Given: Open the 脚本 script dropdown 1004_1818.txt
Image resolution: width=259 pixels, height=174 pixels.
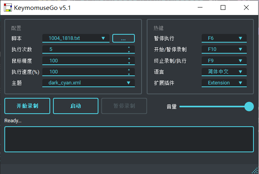Looking at the screenshot, I should pyautogui.click(x=76, y=38).
